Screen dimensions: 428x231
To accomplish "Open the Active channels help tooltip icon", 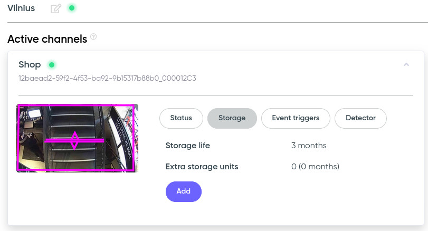I will pyautogui.click(x=93, y=36).
